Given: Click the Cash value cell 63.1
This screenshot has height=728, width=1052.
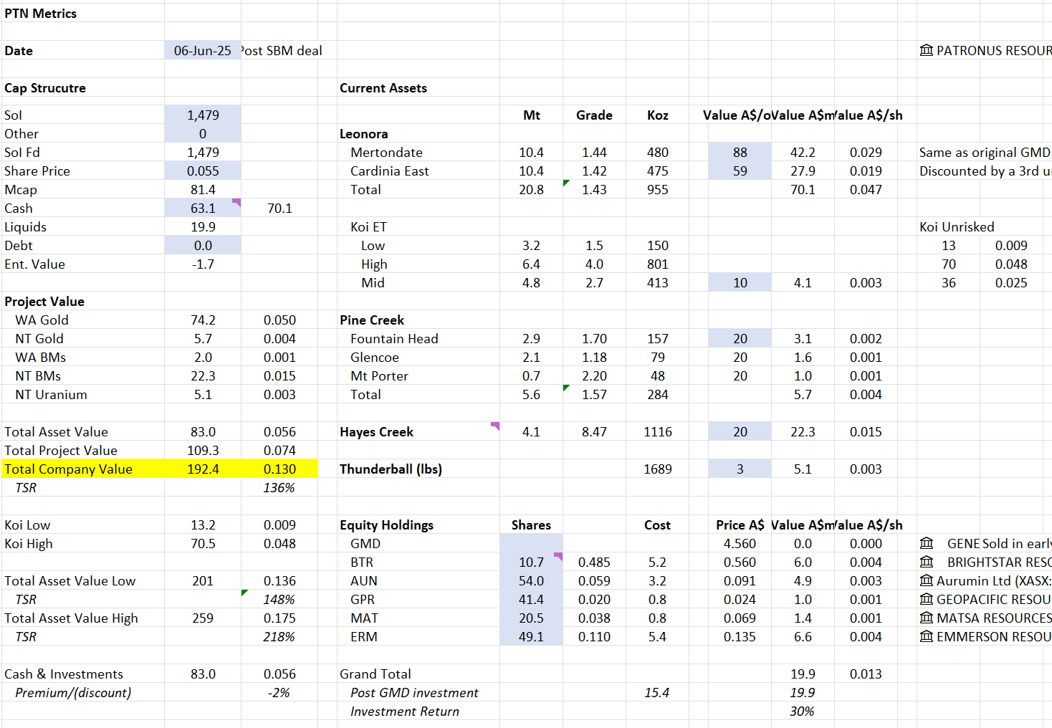Looking at the screenshot, I should click(x=202, y=208).
